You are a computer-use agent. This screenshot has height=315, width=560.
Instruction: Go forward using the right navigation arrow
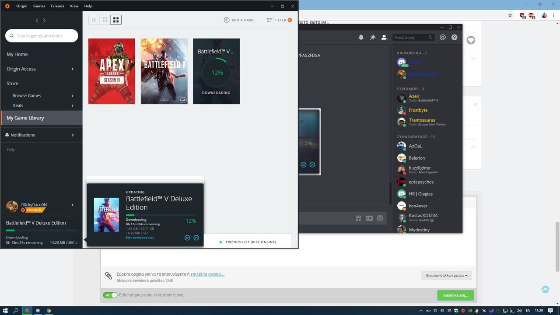point(44,21)
